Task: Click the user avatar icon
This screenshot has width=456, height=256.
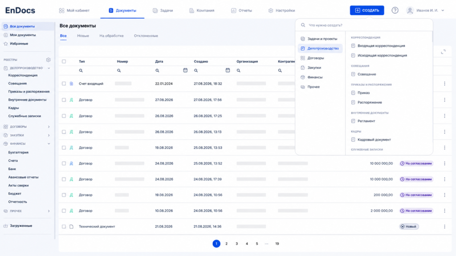Action: (x=410, y=11)
